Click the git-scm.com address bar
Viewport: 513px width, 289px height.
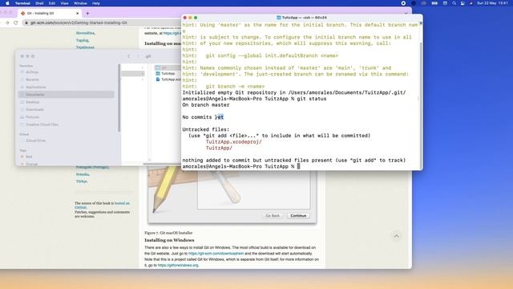[x=102, y=22]
